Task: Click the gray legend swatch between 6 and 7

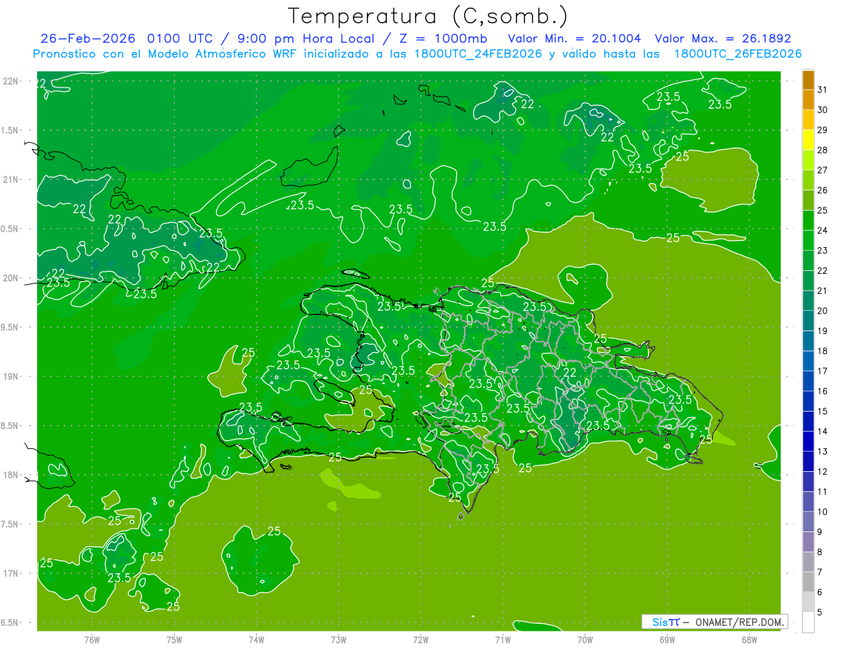Action: [808, 582]
